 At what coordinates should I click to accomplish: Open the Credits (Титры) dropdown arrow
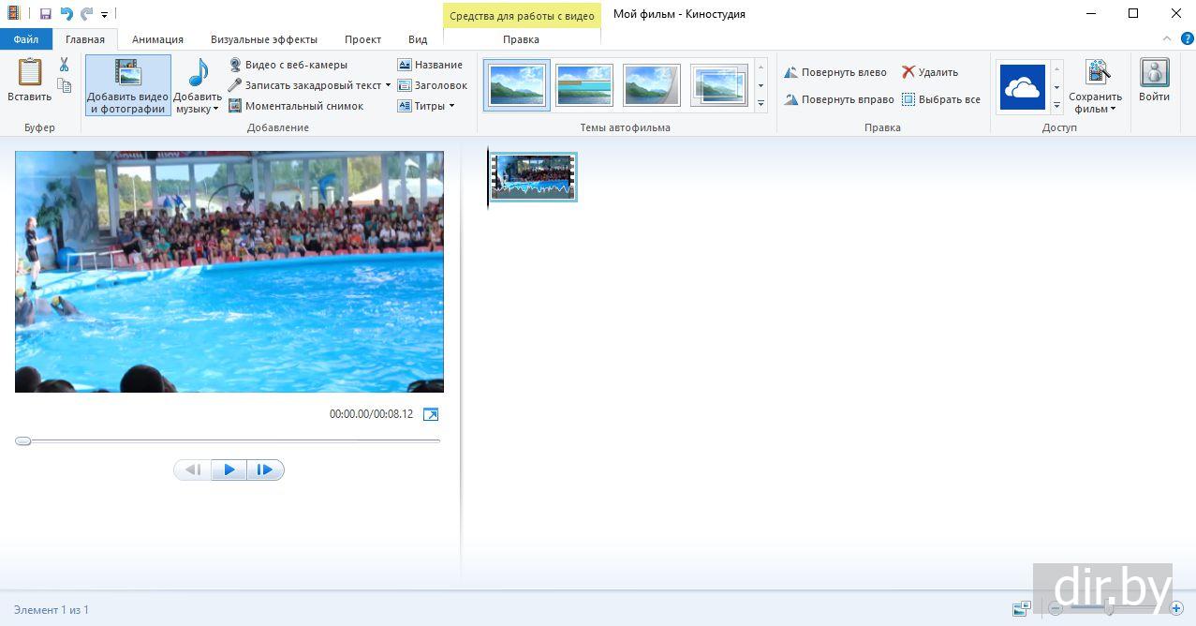point(451,106)
